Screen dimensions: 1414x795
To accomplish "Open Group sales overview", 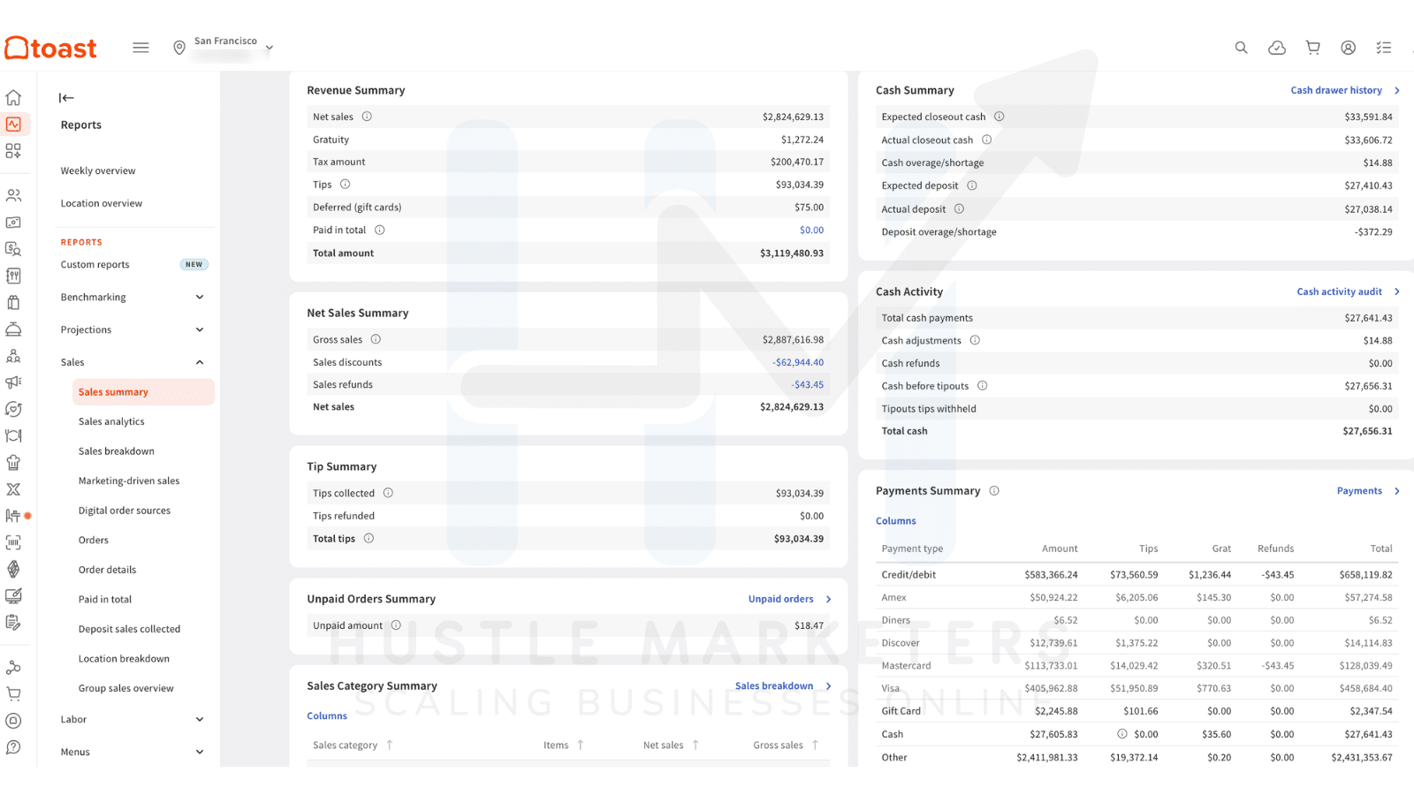I will coord(126,689).
